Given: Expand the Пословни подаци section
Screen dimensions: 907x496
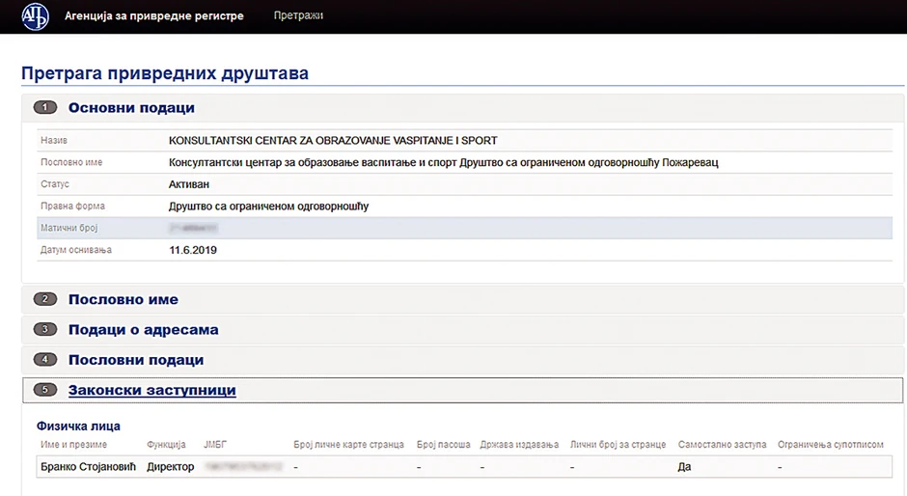Looking at the screenshot, I should click(x=135, y=360).
